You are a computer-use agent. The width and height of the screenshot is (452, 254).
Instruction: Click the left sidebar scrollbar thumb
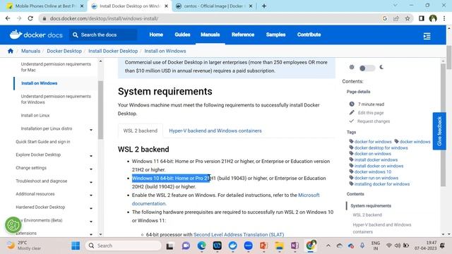(100, 109)
